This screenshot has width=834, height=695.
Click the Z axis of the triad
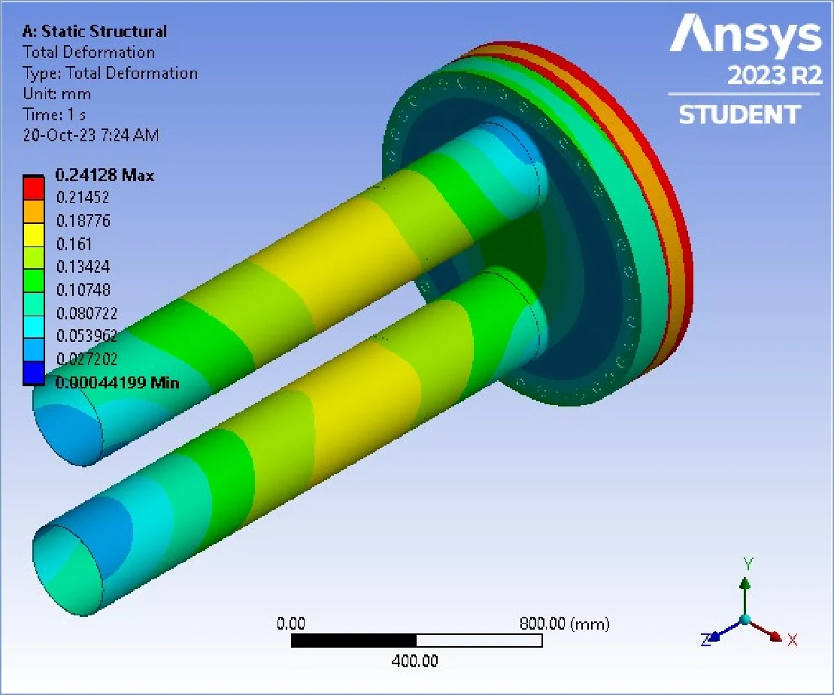[x=719, y=633]
